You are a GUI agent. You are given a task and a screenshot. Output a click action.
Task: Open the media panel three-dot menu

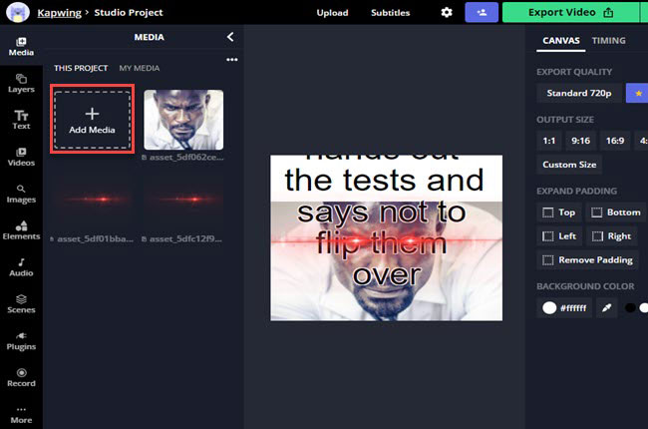[232, 60]
